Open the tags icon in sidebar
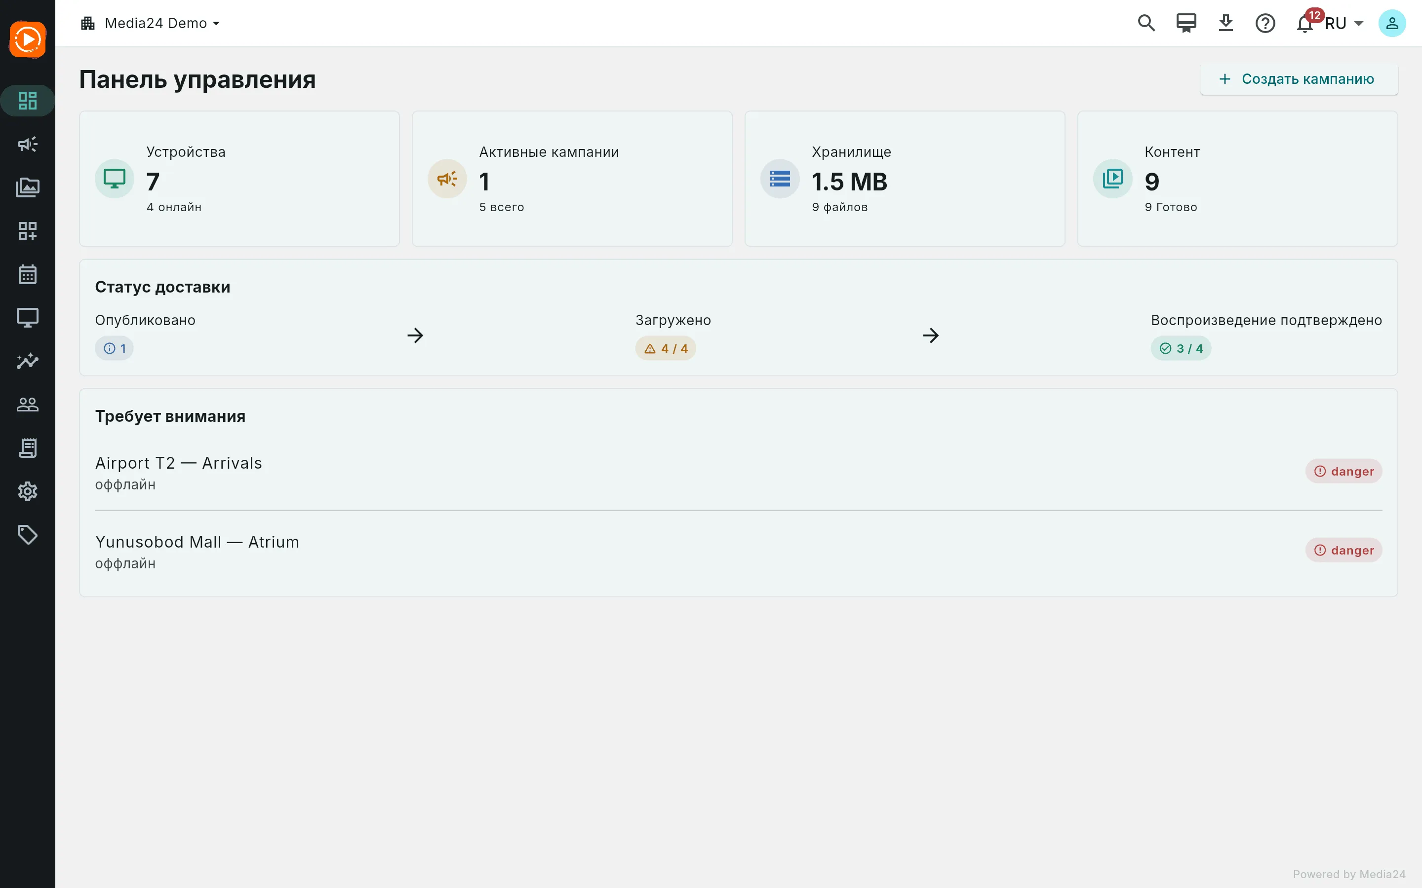Screen dimensions: 1422x888 (x=27, y=534)
